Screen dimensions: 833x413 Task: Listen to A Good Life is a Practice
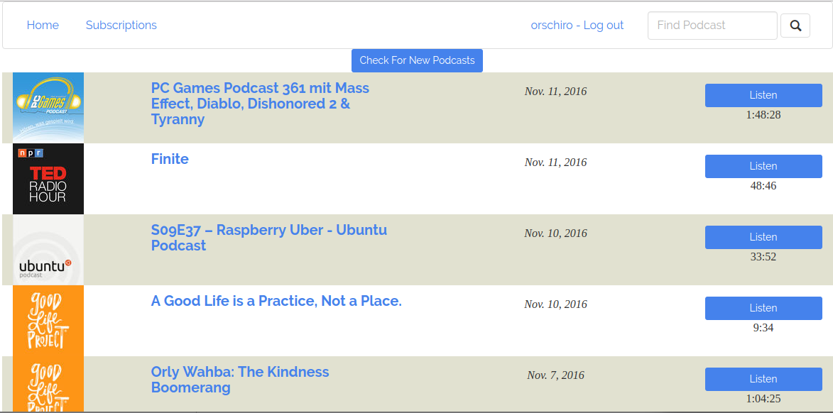[x=763, y=308]
